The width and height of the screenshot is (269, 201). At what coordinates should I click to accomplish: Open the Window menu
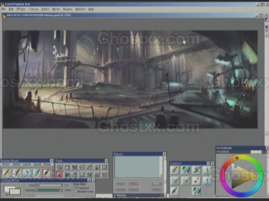[x=80, y=9]
